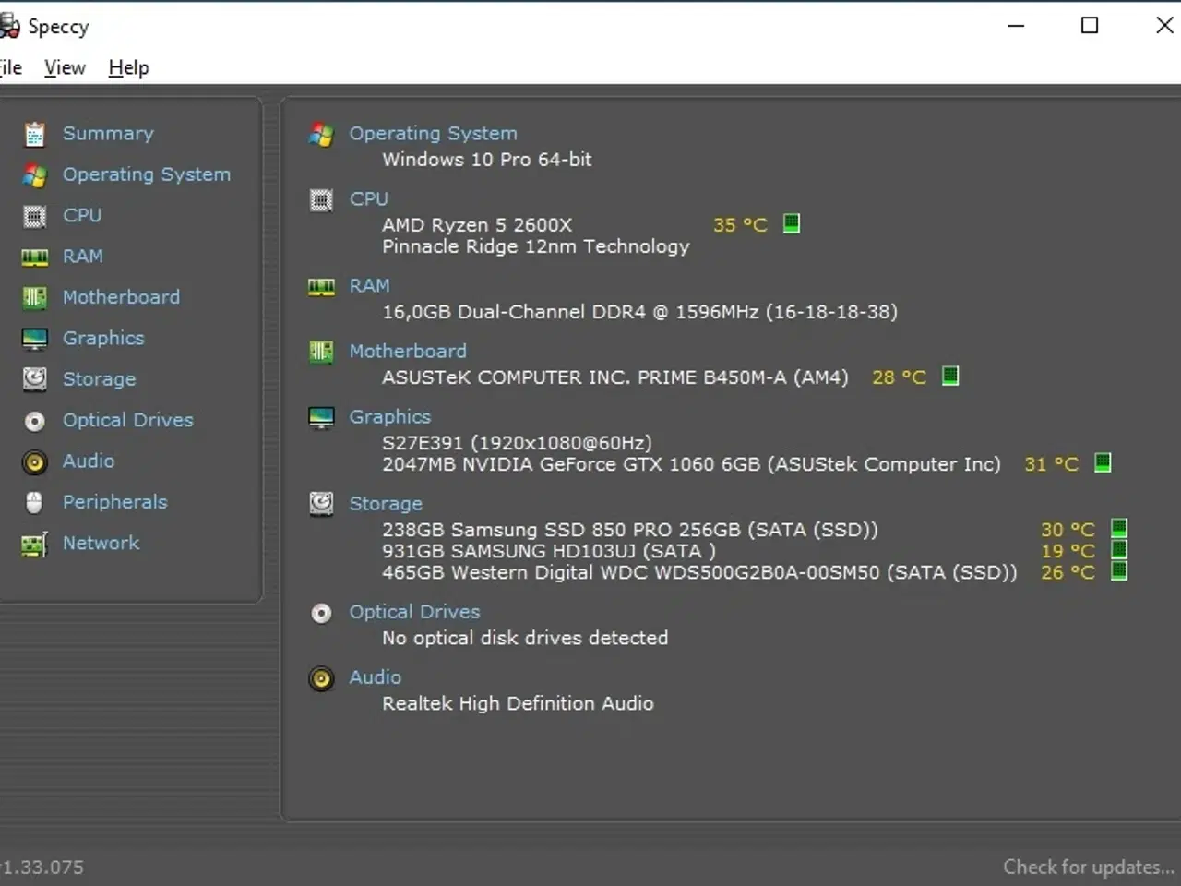This screenshot has width=1181, height=886.
Task: Click green temperature indicator next to CPU 35 °C
Action: click(x=792, y=223)
